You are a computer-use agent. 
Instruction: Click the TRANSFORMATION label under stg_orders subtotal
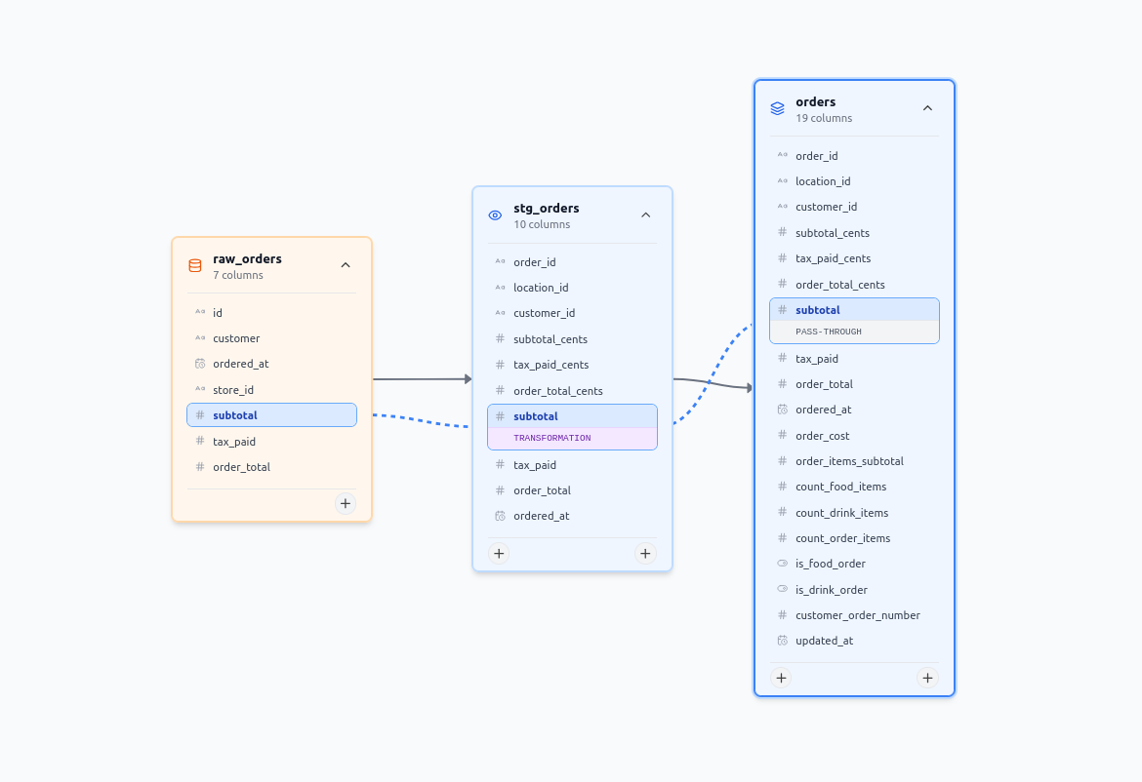pyautogui.click(x=552, y=439)
